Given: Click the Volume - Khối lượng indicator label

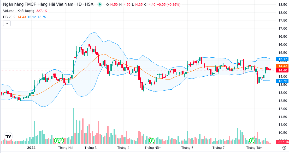Looking at the screenshot, I should (19, 11).
